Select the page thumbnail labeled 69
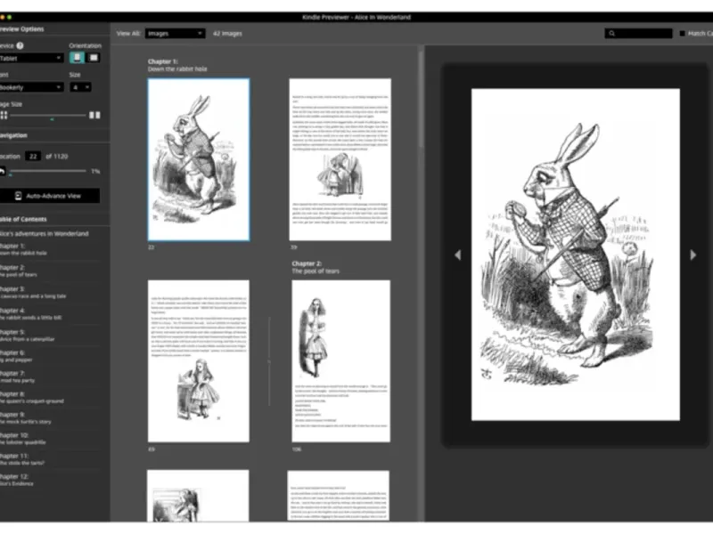The width and height of the screenshot is (713, 534). click(199, 361)
